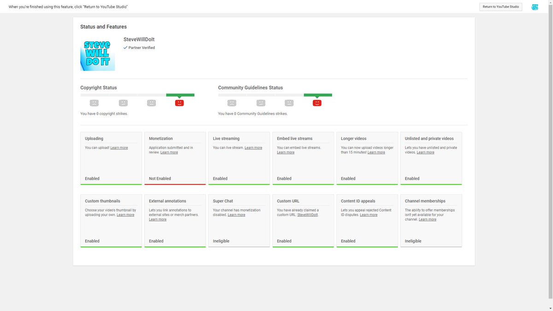Open Learn more in the Monetization card

coord(169,153)
